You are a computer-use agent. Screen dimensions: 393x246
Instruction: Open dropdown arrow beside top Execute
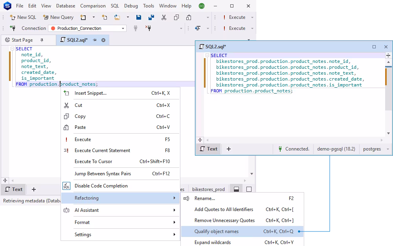coord(252,17)
